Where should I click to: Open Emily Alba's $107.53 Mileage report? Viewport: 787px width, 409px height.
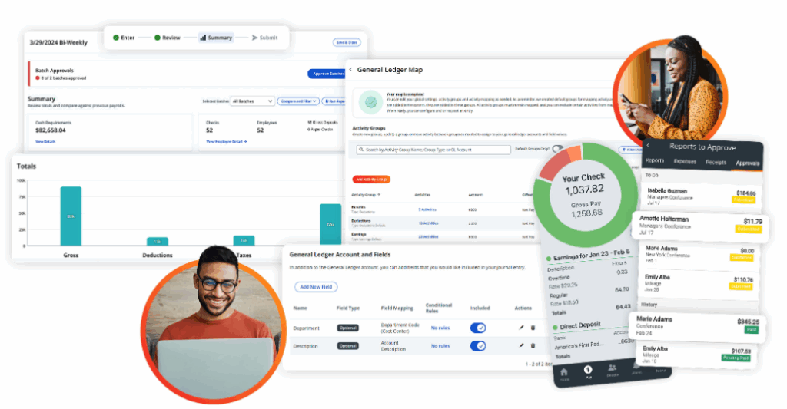point(697,355)
